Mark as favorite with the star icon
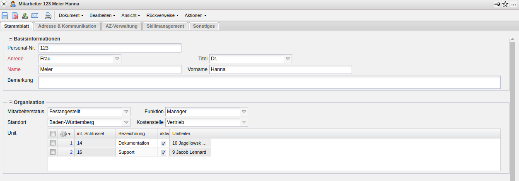This screenshot has height=181, width=519. pos(505,4)
